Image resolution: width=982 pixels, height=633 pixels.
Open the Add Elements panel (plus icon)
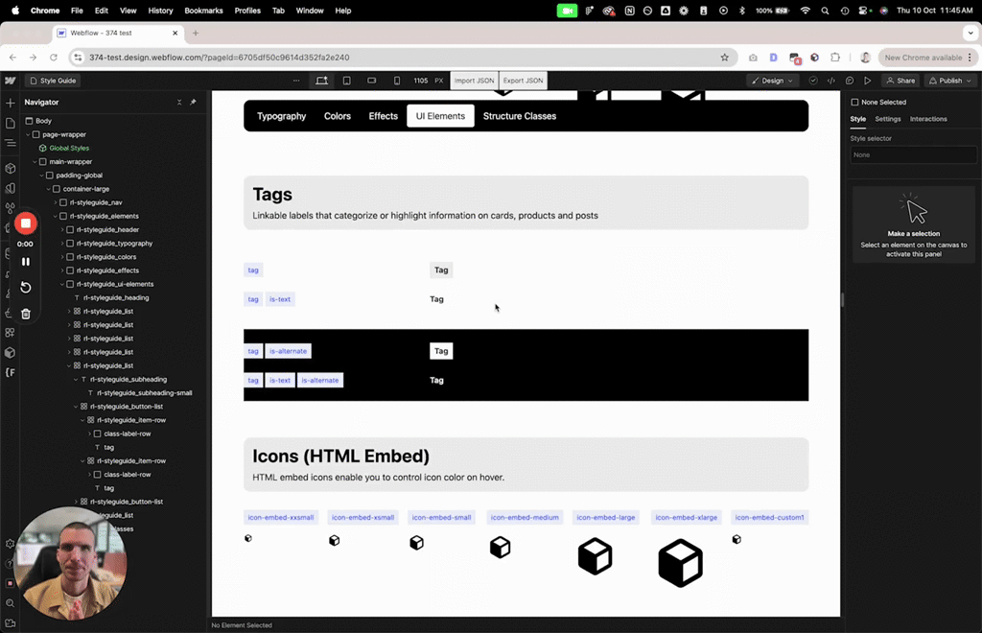(10, 103)
